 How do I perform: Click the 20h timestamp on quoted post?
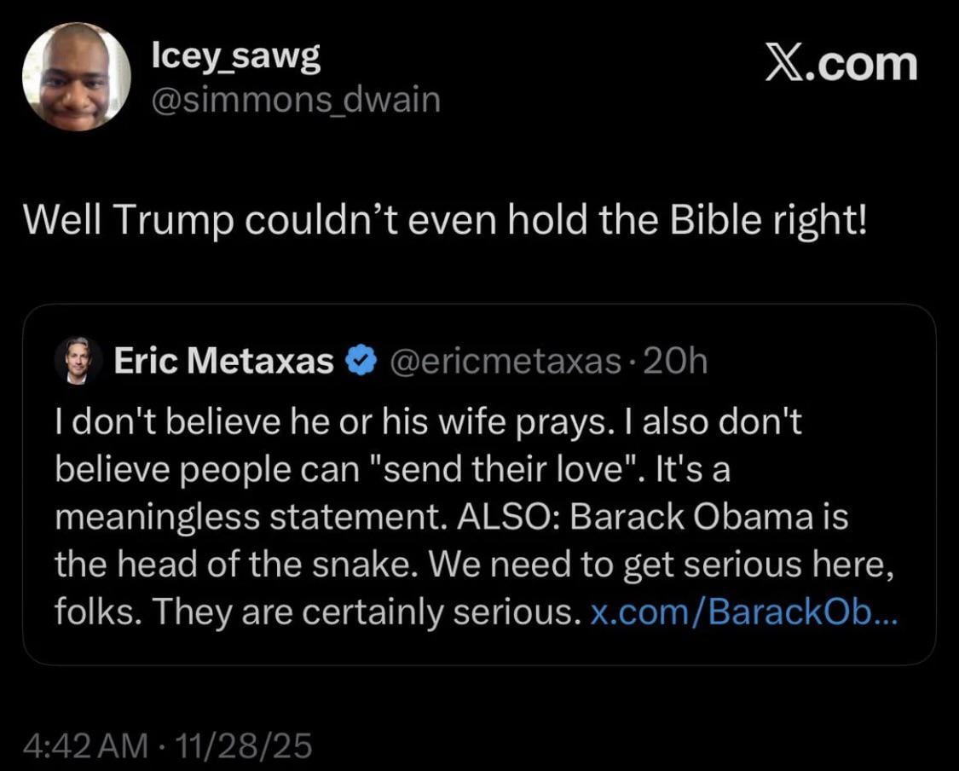(678, 362)
